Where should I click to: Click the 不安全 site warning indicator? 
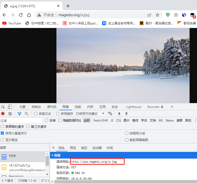[46, 15]
